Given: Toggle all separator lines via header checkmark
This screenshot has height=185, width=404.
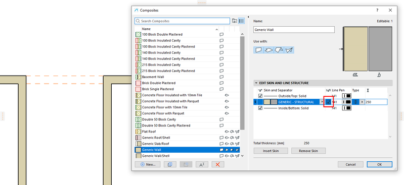Looking at the screenshot, I should point(260,90).
